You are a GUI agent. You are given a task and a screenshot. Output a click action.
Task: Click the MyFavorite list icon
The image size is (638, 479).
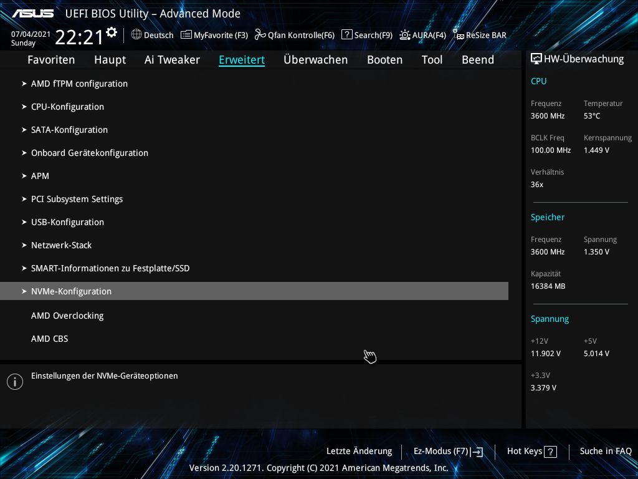click(186, 35)
